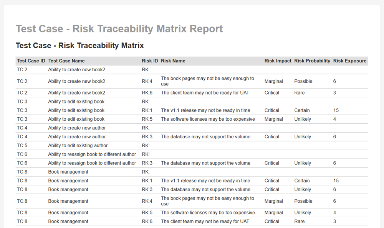Viewport: 384px width, 228px height.
Task: Select the 'Ability to edit existing author' cell
Action: tap(78, 146)
